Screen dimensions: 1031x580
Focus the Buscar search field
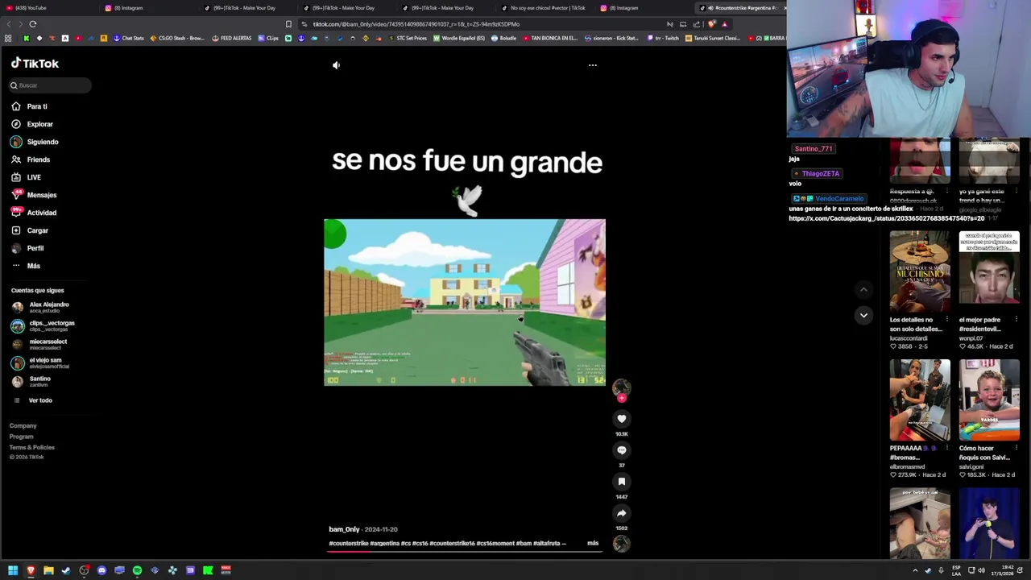[50, 85]
